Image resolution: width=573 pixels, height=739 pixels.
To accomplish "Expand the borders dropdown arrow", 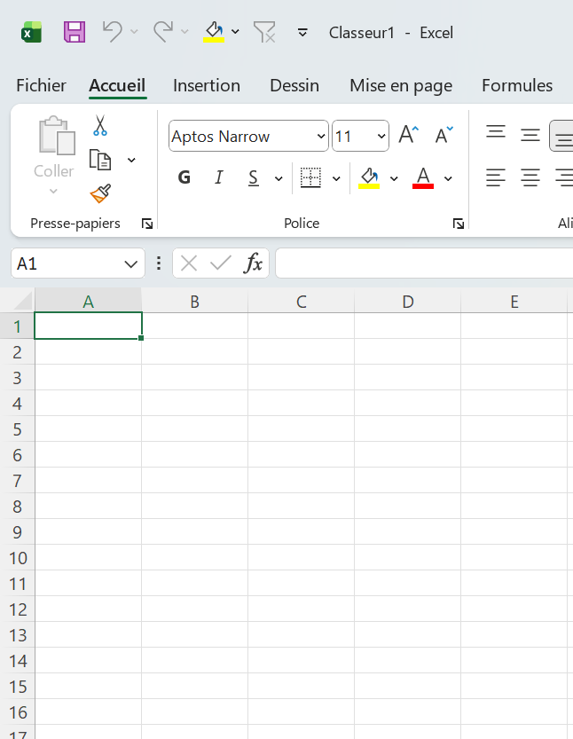I will point(336,178).
